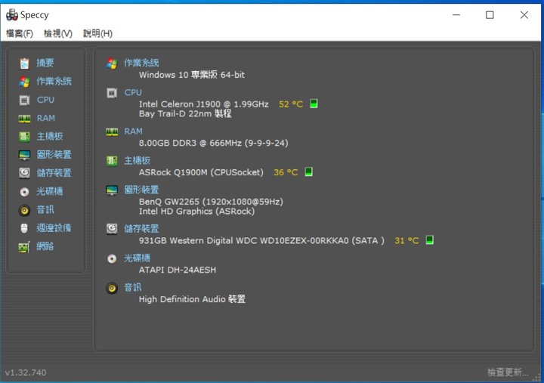The height and width of the screenshot is (383, 544).
Task: Click the Intel HD Graphics (ASRock) text
Action: point(196,212)
